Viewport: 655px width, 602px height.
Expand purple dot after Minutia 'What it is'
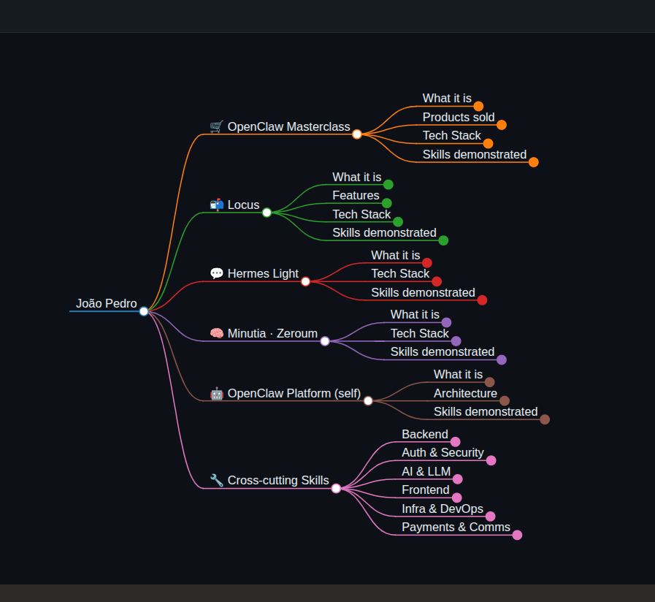446,322
